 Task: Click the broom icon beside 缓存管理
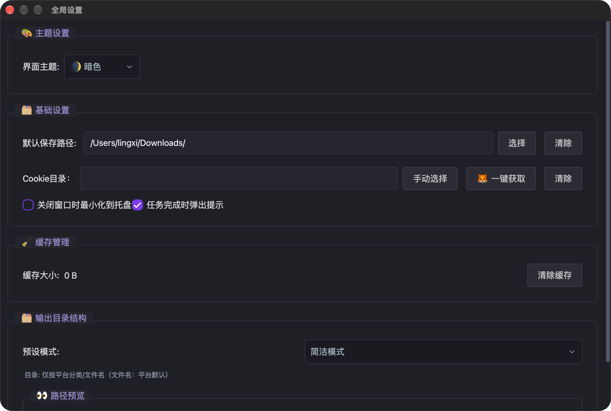click(27, 242)
